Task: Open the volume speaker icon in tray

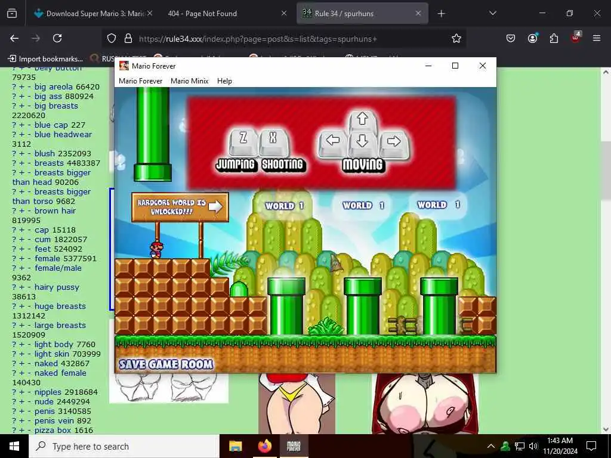Action: [533, 446]
